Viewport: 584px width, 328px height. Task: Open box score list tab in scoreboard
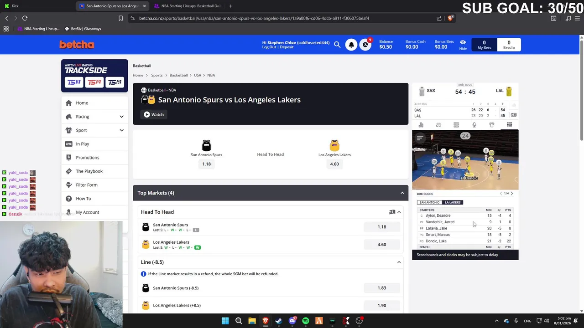510,125
